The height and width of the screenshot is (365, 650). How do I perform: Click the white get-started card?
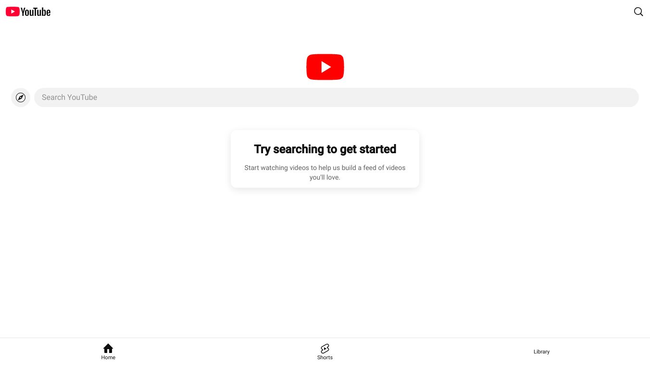(x=325, y=159)
